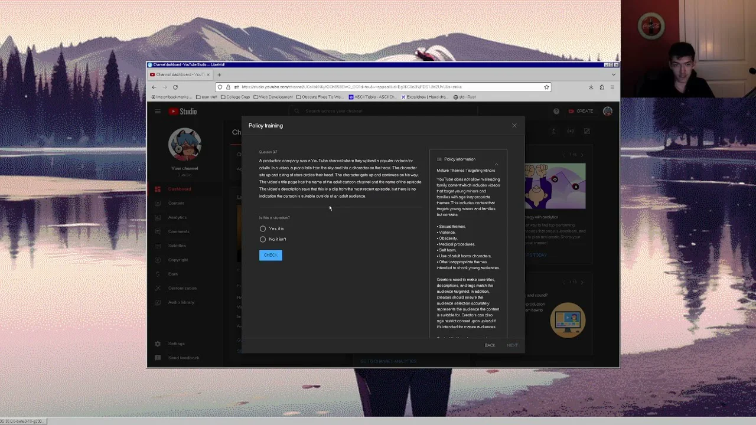The width and height of the screenshot is (756, 425).
Task: Close the Policy training dialog
Action: (x=514, y=125)
